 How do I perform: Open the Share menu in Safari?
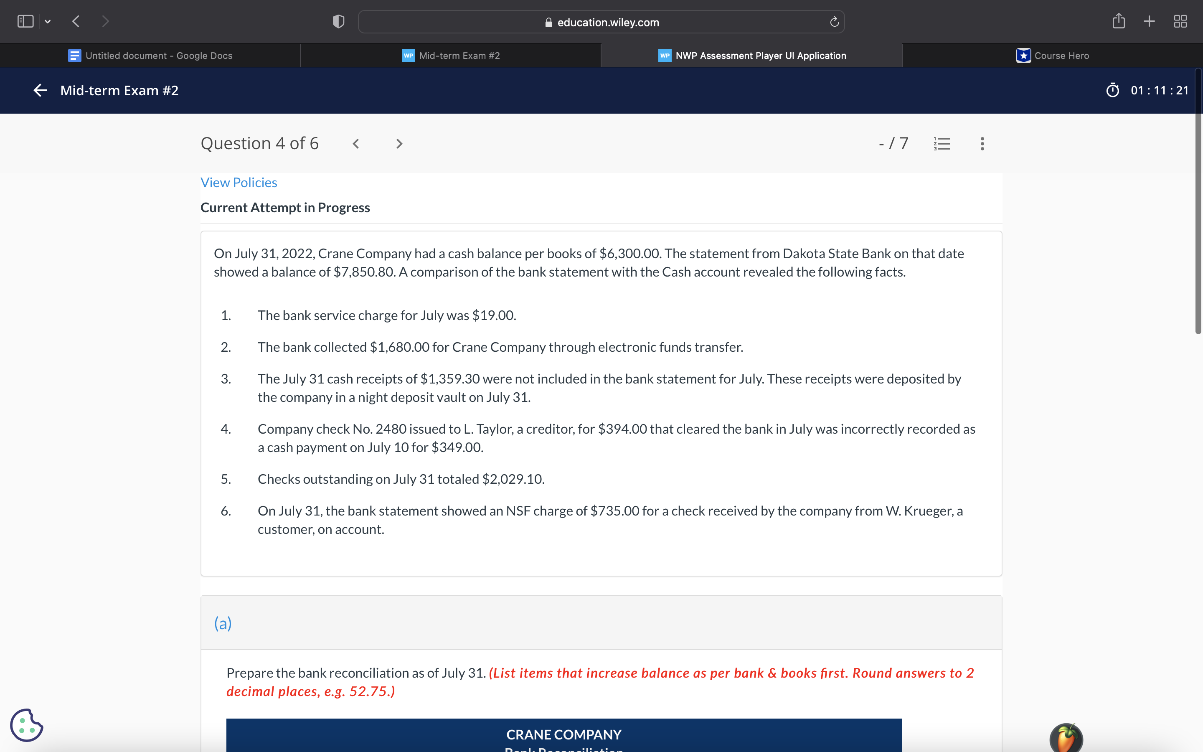(1119, 21)
